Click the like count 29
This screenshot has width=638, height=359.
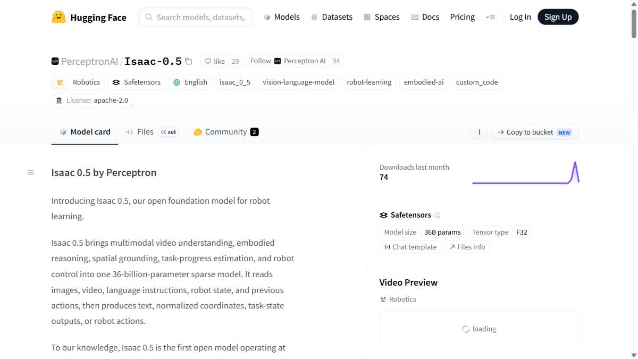(236, 61)
